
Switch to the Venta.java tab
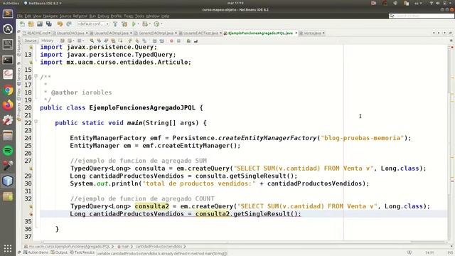click(312, 33)
